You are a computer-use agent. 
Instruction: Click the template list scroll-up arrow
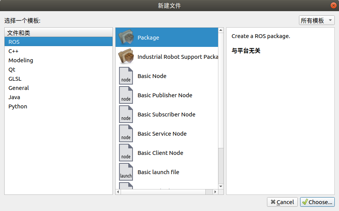221,30
